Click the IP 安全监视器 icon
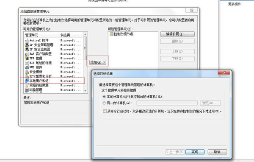The image size is (254, 162). point(27,49)
